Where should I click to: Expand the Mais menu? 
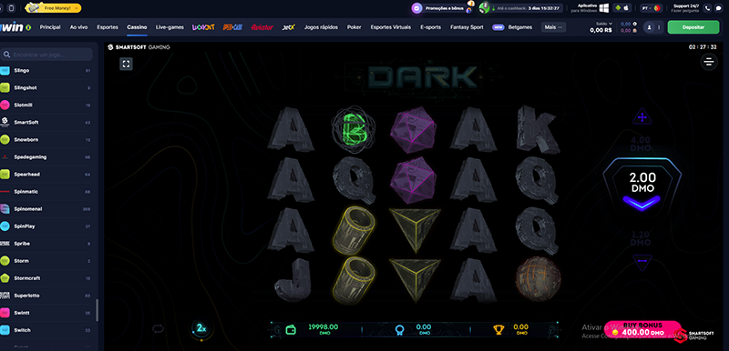[553, 27]
